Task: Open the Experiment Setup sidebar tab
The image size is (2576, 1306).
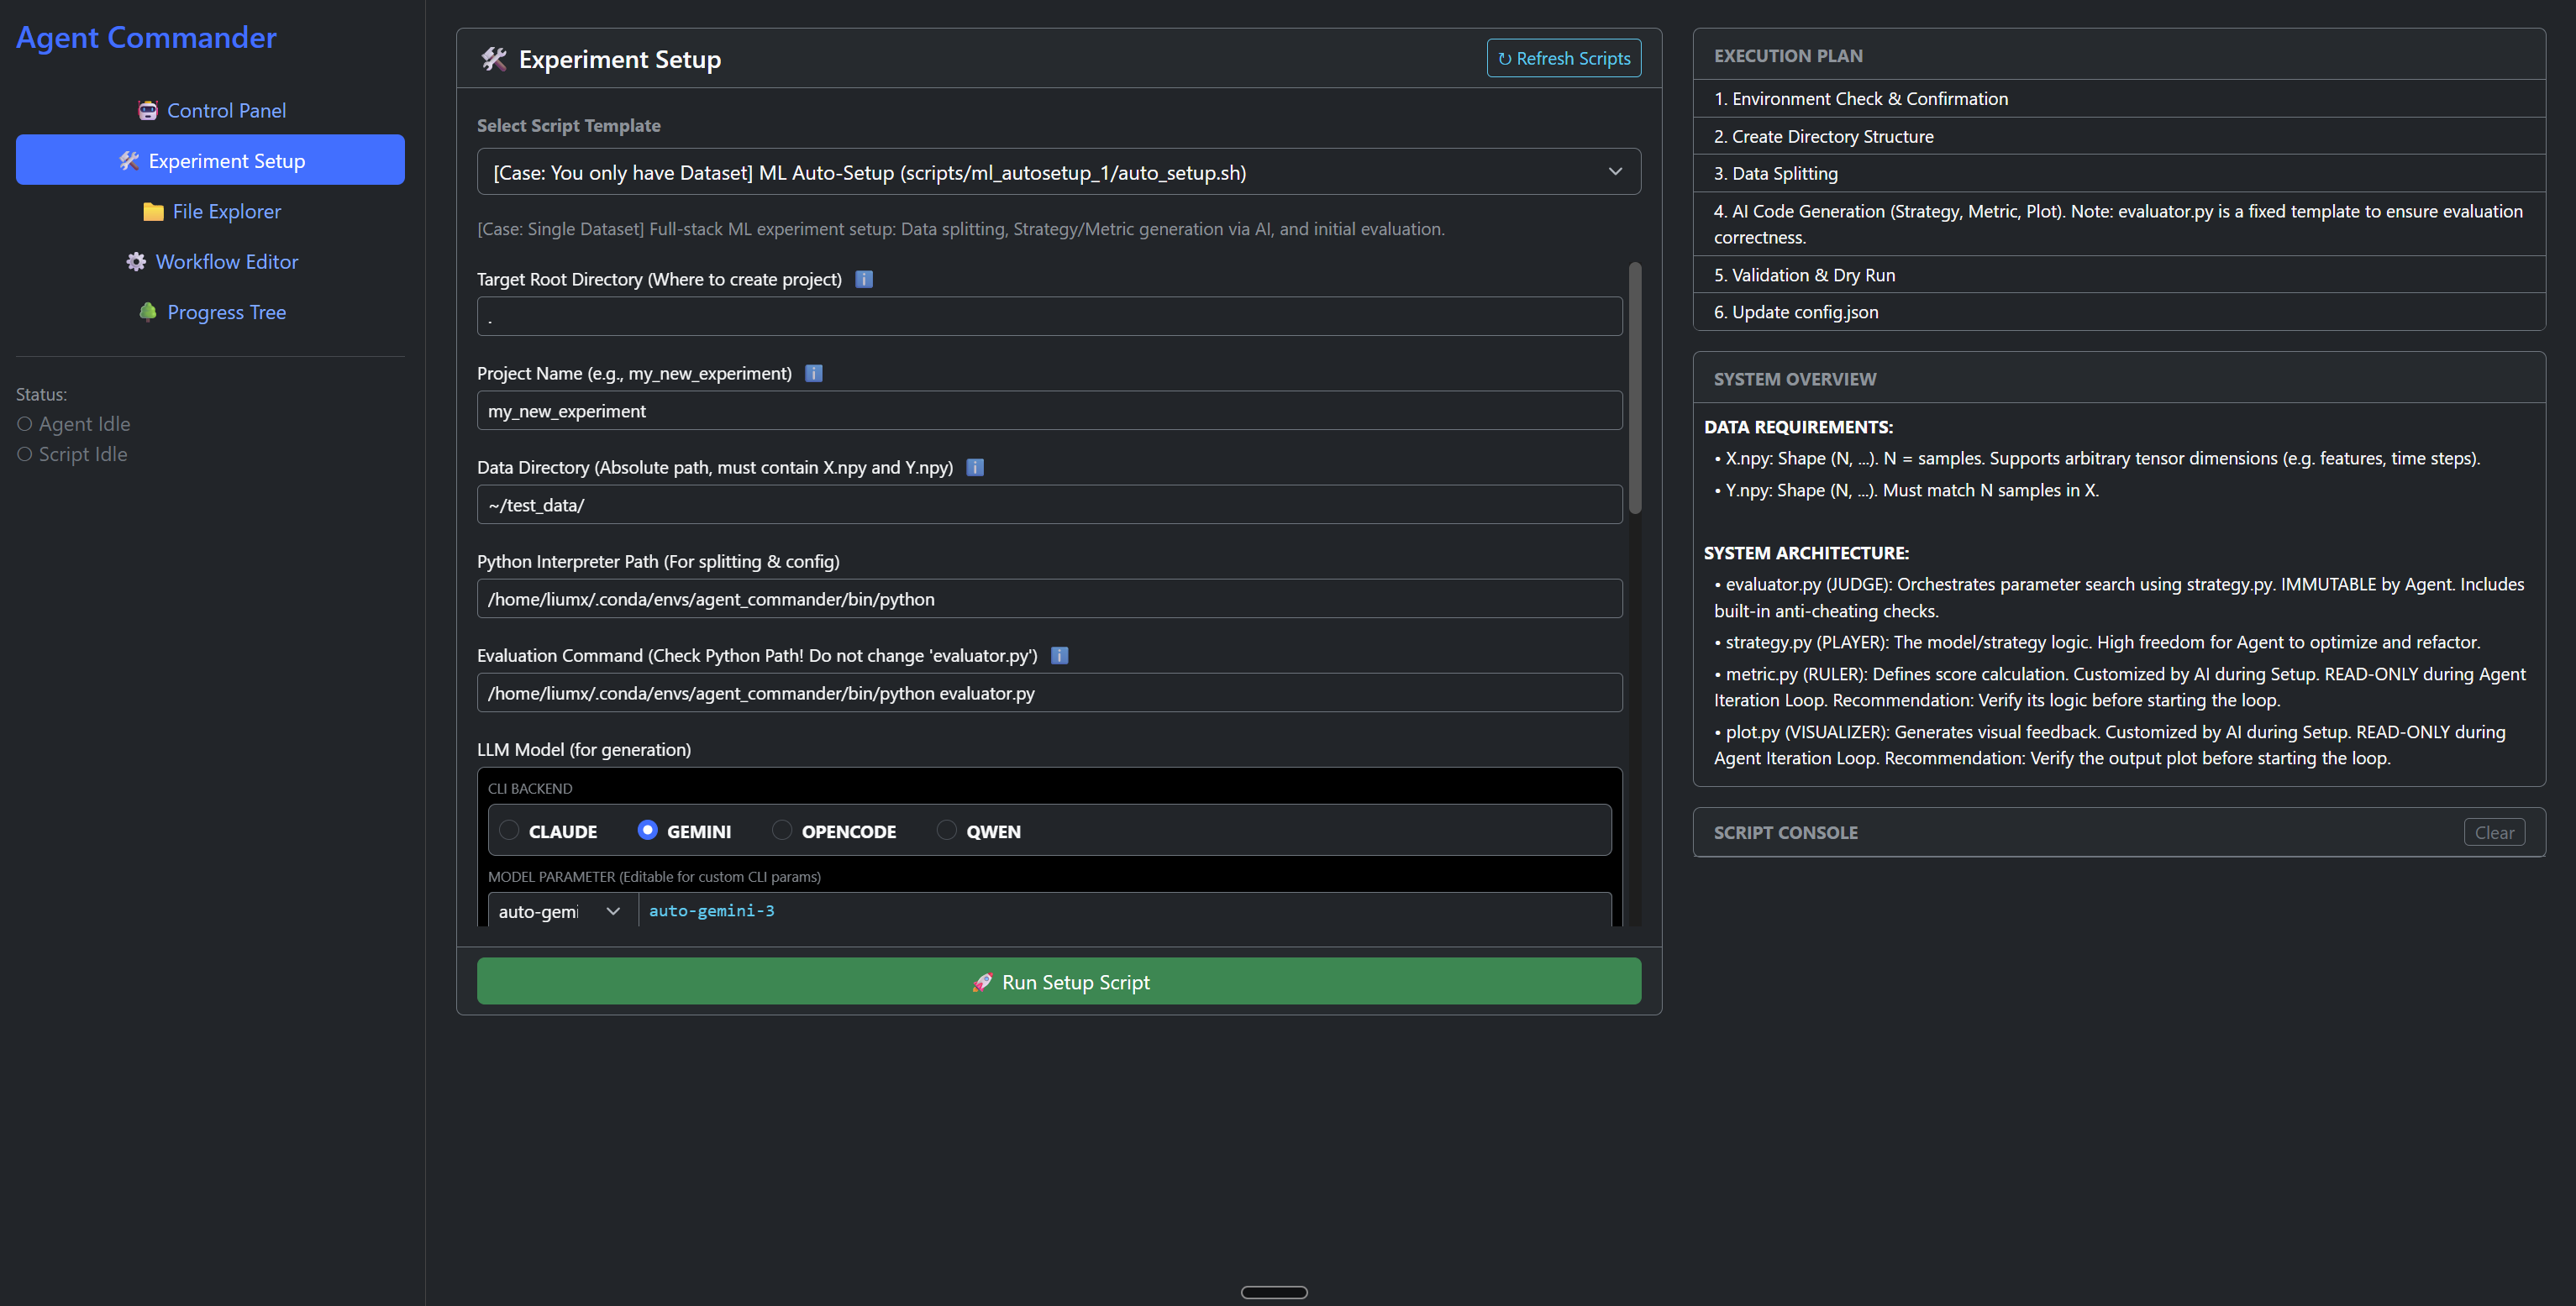Action: coord(210,160)
